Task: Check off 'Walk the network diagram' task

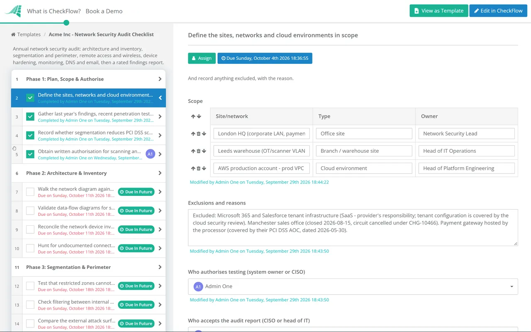Action: coord(30,192)
